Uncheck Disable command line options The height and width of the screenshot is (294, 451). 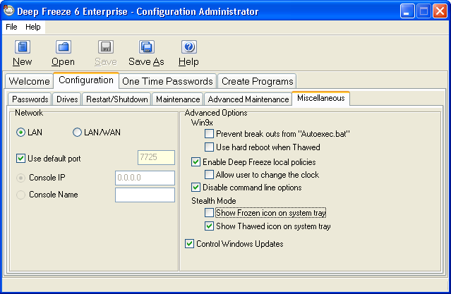click(196, 188)
